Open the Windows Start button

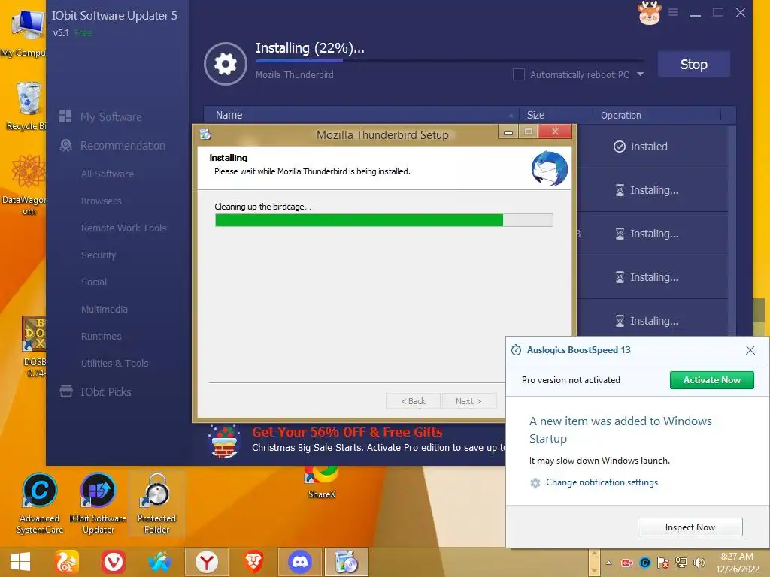[20, 562]
